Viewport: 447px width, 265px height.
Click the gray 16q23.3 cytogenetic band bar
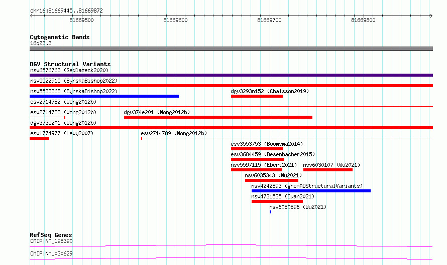(x=231, y=49)
